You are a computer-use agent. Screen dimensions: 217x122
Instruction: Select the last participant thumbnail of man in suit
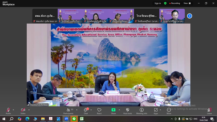point(172,16)
